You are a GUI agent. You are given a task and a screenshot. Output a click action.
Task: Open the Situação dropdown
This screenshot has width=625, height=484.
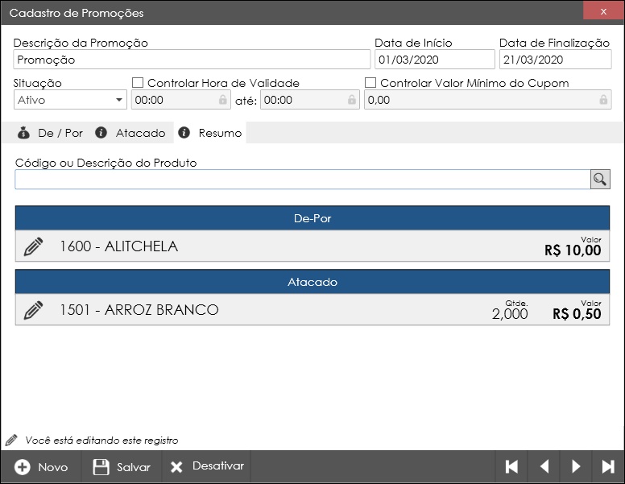(x=70, y=100)
